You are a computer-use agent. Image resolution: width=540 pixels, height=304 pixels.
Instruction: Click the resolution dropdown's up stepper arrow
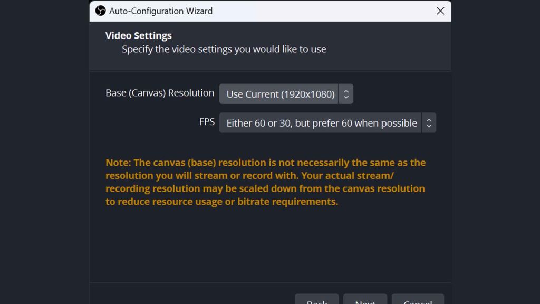pos(346,90)
